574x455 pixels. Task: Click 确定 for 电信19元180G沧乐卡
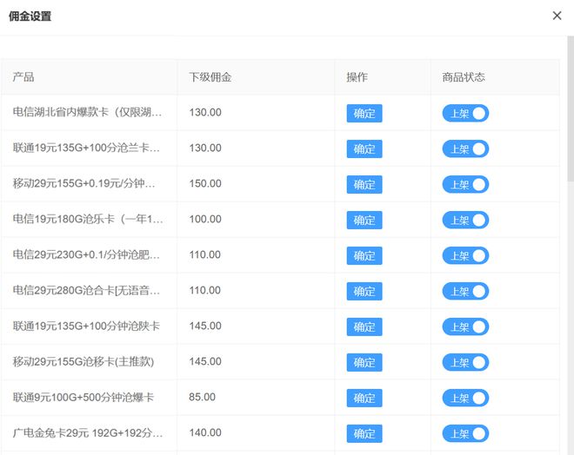pyautogui.click(x=364, y=220)
